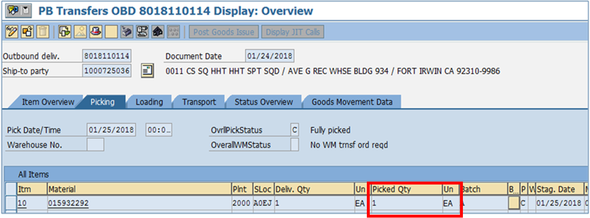The height and width of the screenshot is (218, 590).
Task: Click the Warehouse No. input field
Action: click(96, 145)
